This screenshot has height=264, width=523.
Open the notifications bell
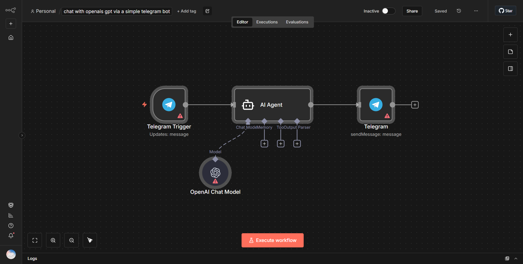point(11,236)
